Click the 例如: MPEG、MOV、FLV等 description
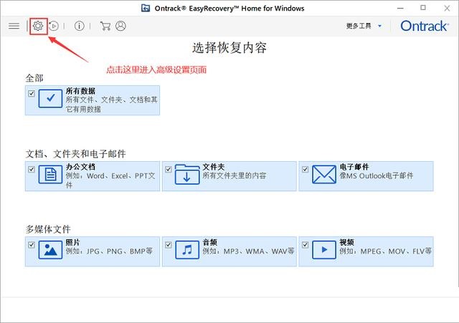The width and height of the screenshot is (459, 323). click(x=386, y=251)
